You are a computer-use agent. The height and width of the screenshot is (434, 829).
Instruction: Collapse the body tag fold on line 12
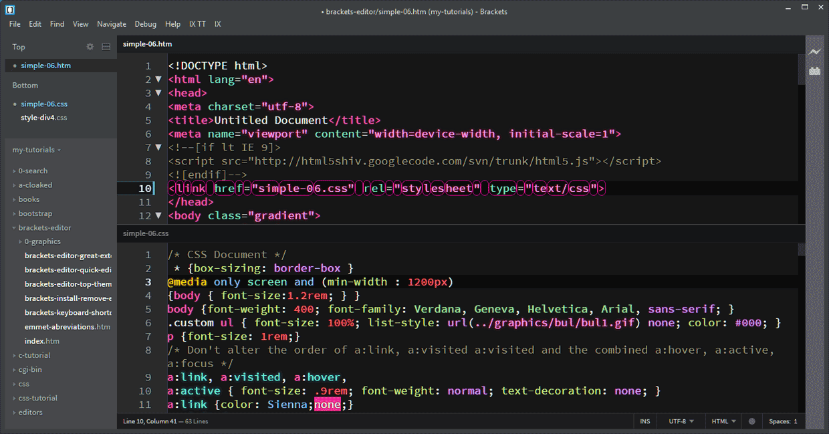[x=158, y=215]
